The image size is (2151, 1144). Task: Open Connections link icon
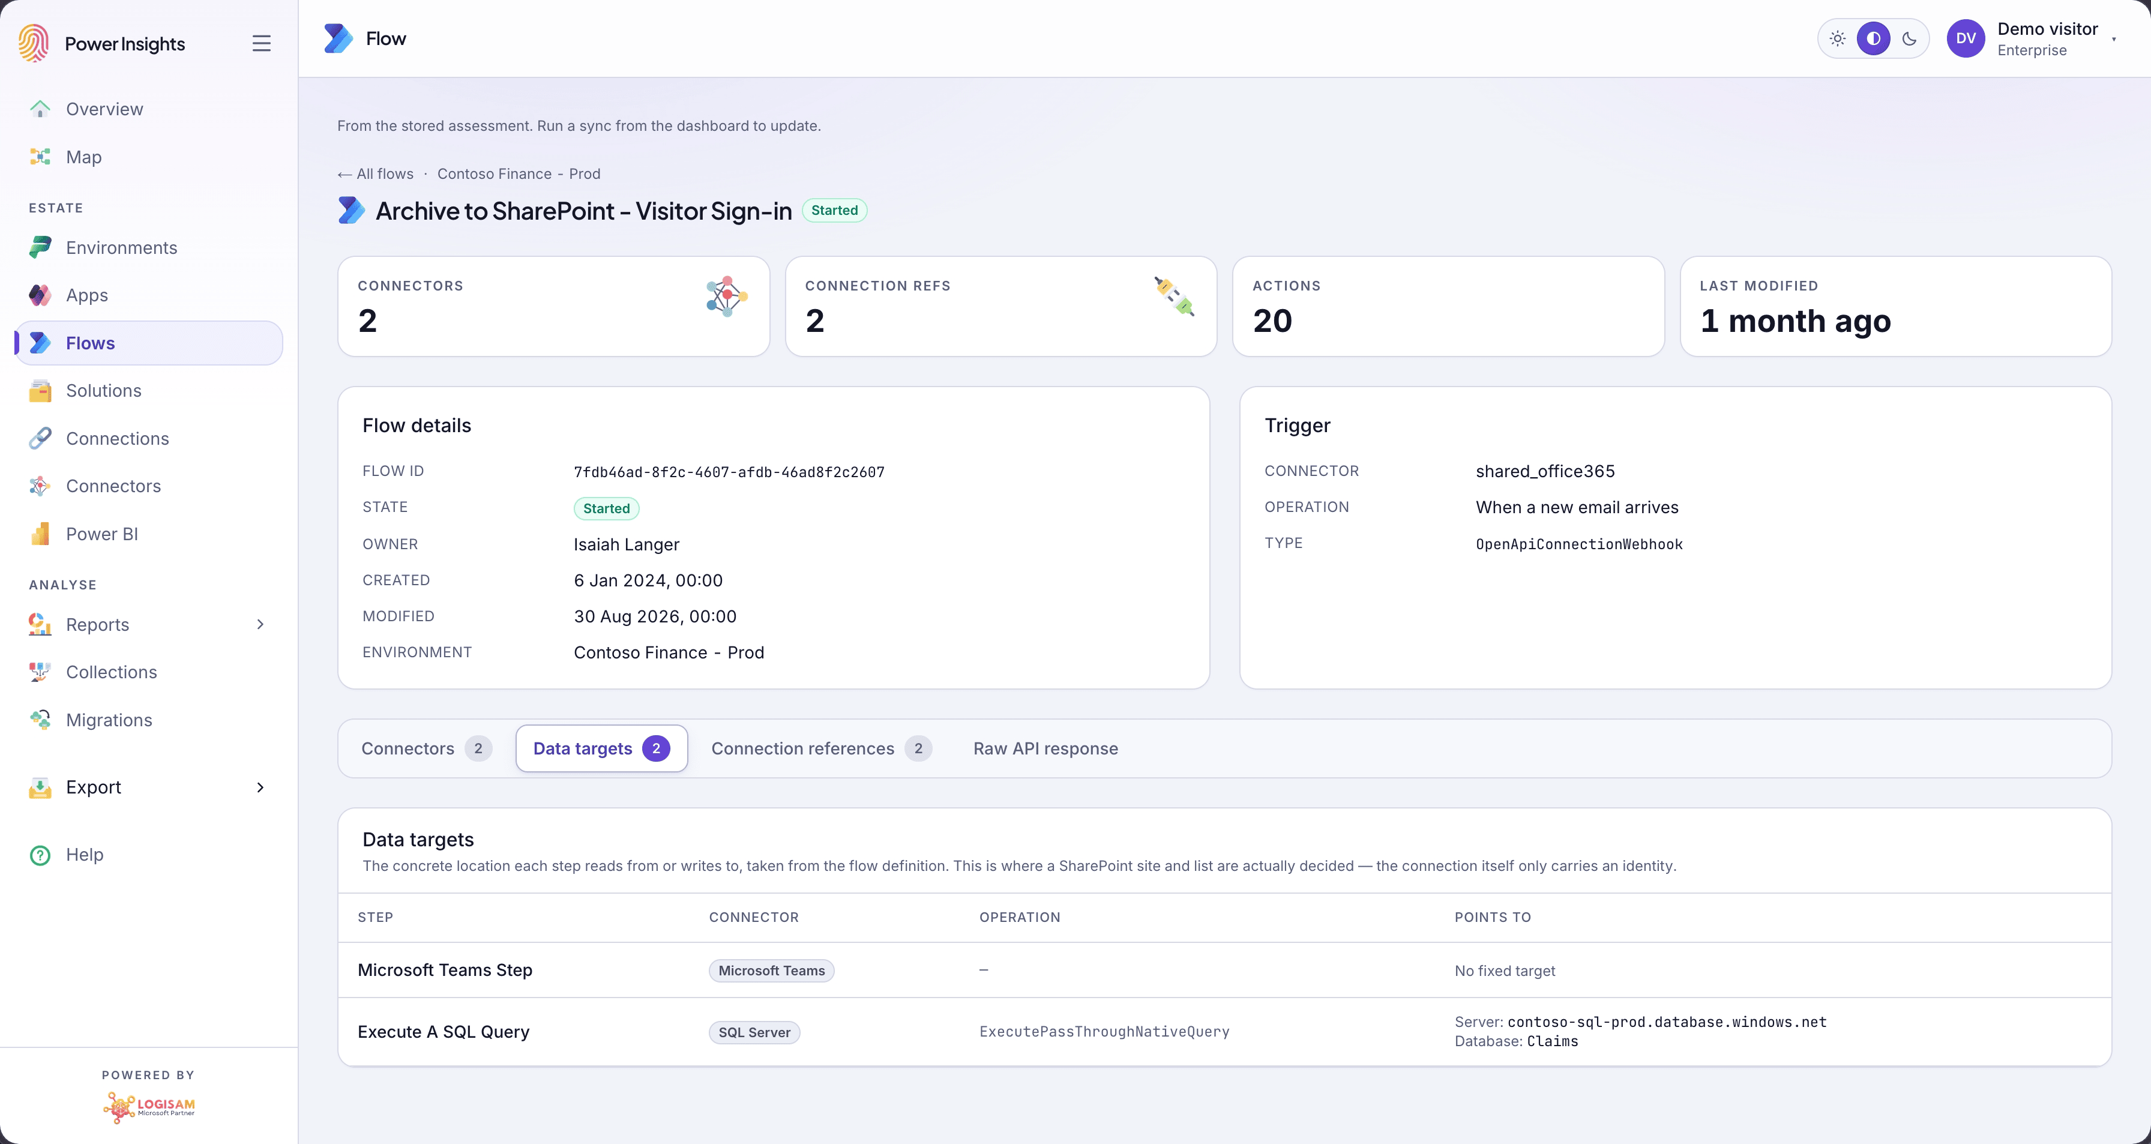click(x=39, y=438)
